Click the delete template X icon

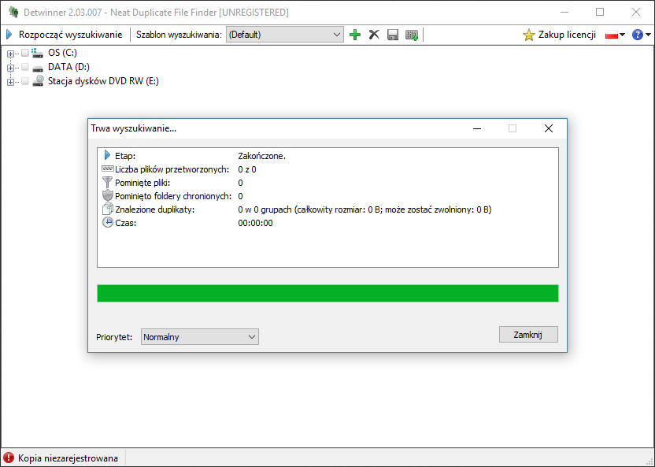click(x=375, y=35)
